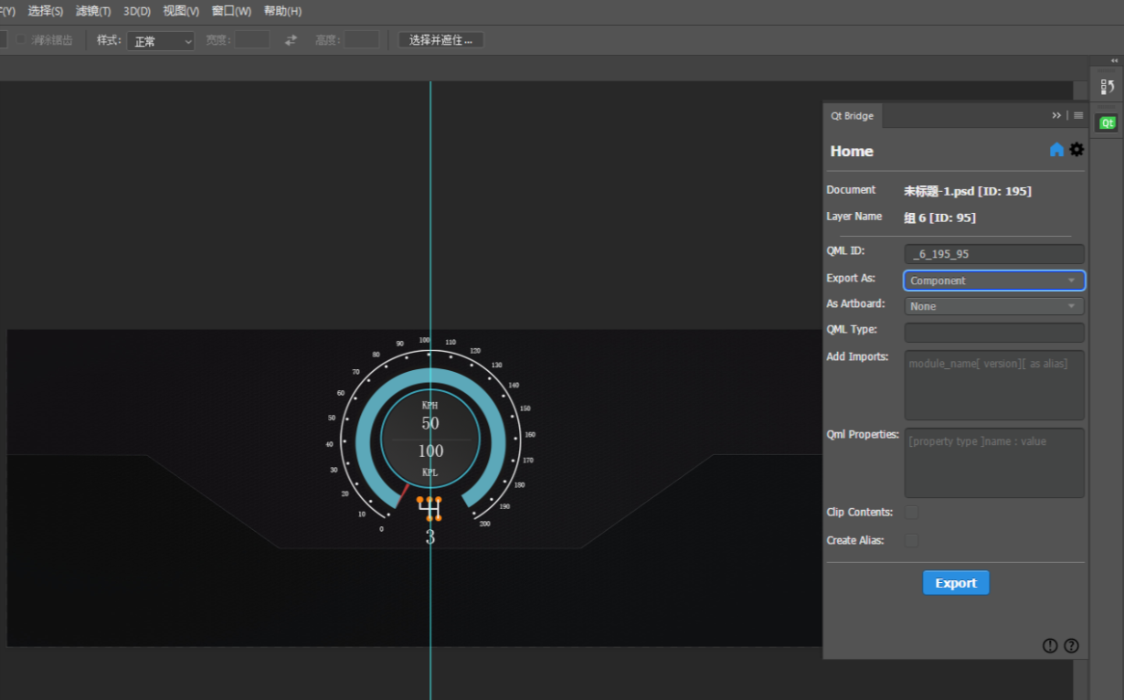Select the Qt Bridge tab
This screenshot has height=700, width=1124.
pos(852,116)
